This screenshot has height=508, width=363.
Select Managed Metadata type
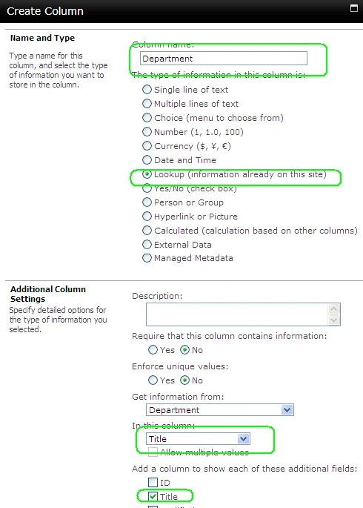[147, 258]
